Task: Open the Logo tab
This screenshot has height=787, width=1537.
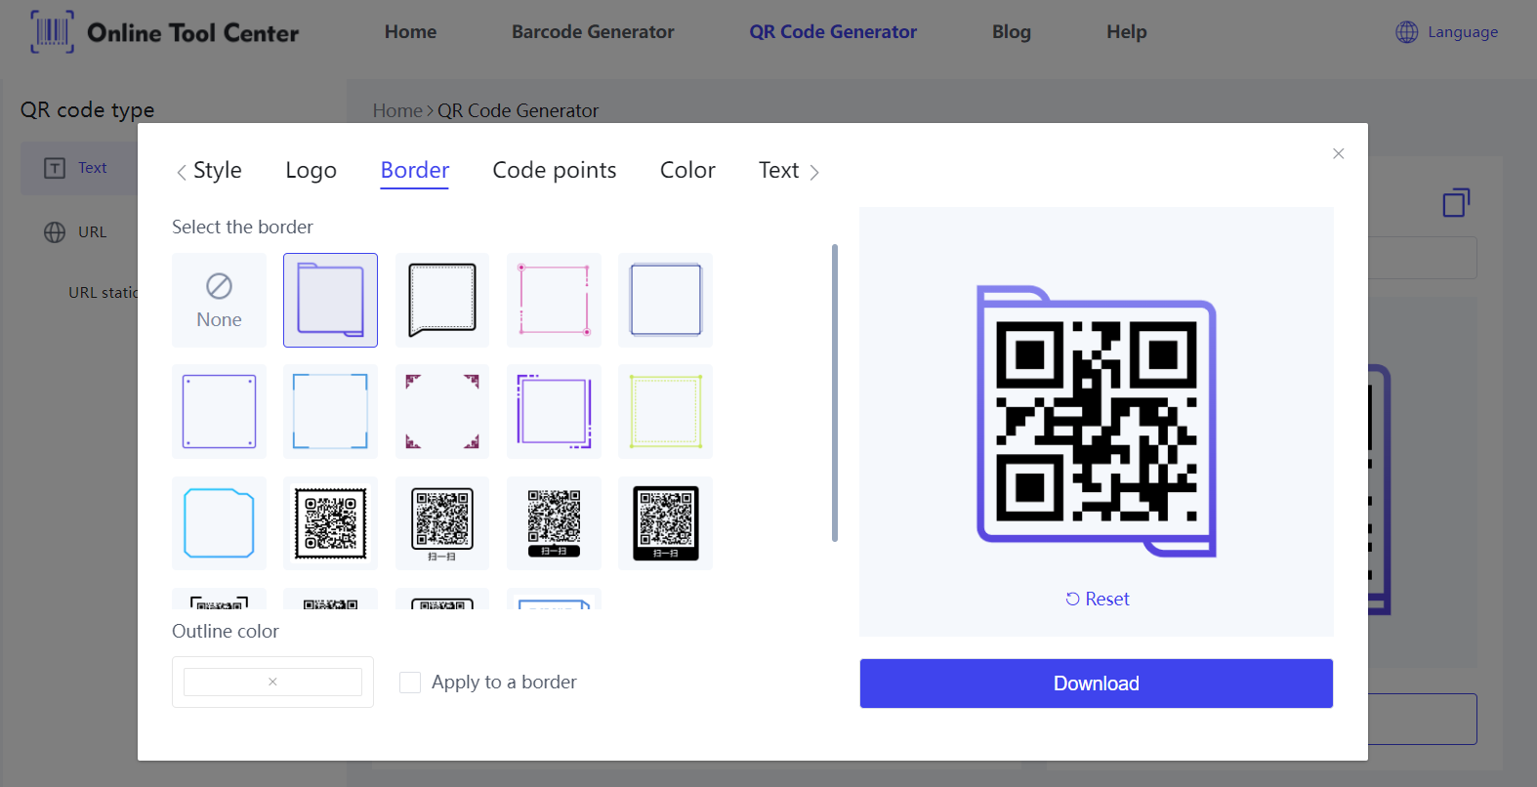Action: tap(311, 170)
